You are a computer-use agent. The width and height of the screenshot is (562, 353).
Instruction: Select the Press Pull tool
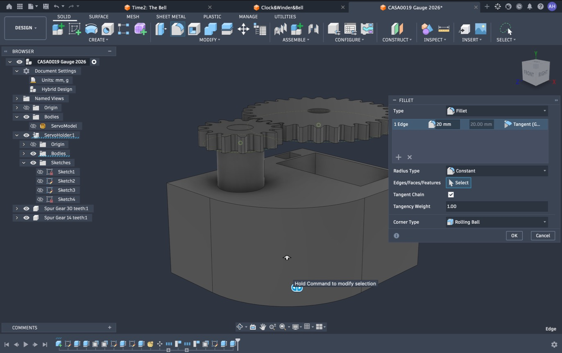tap(161, 29)
